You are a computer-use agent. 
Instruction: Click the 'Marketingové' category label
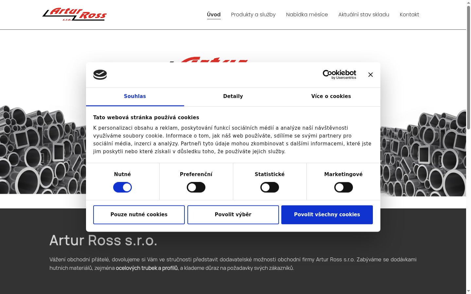coord(343,174)
